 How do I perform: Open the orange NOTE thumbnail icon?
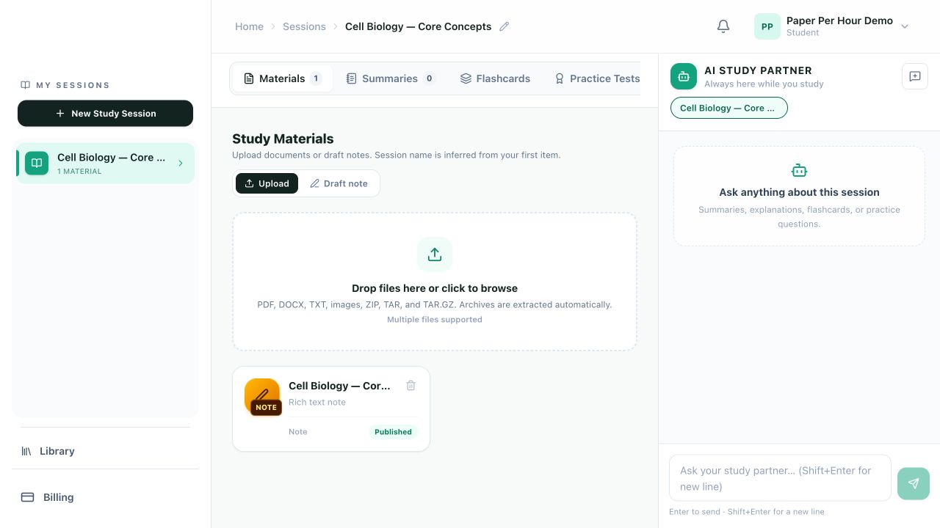[262, 397]
